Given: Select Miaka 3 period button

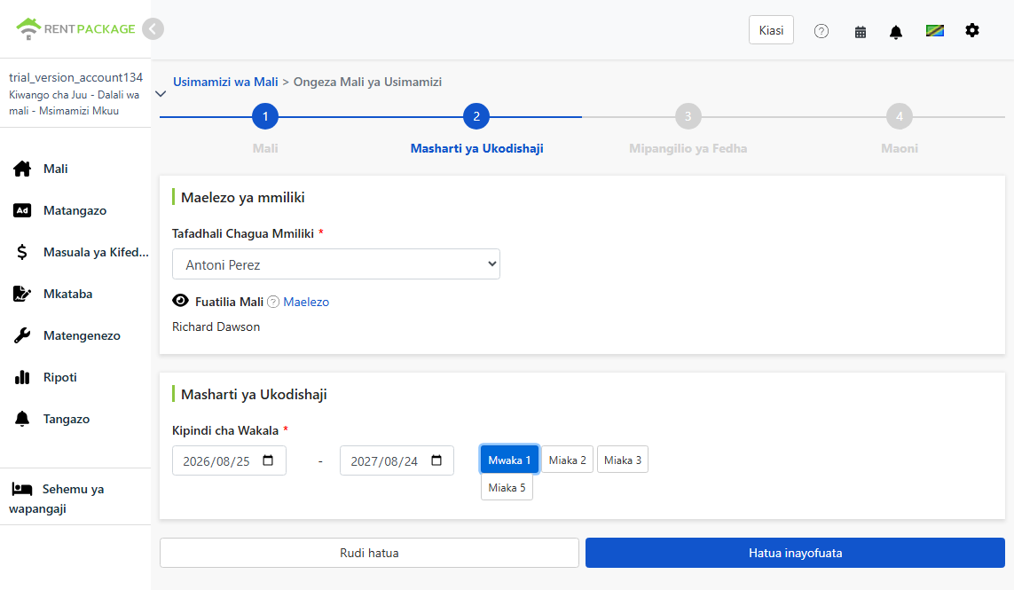Looking at the screenshot, I should pos(623,460).
